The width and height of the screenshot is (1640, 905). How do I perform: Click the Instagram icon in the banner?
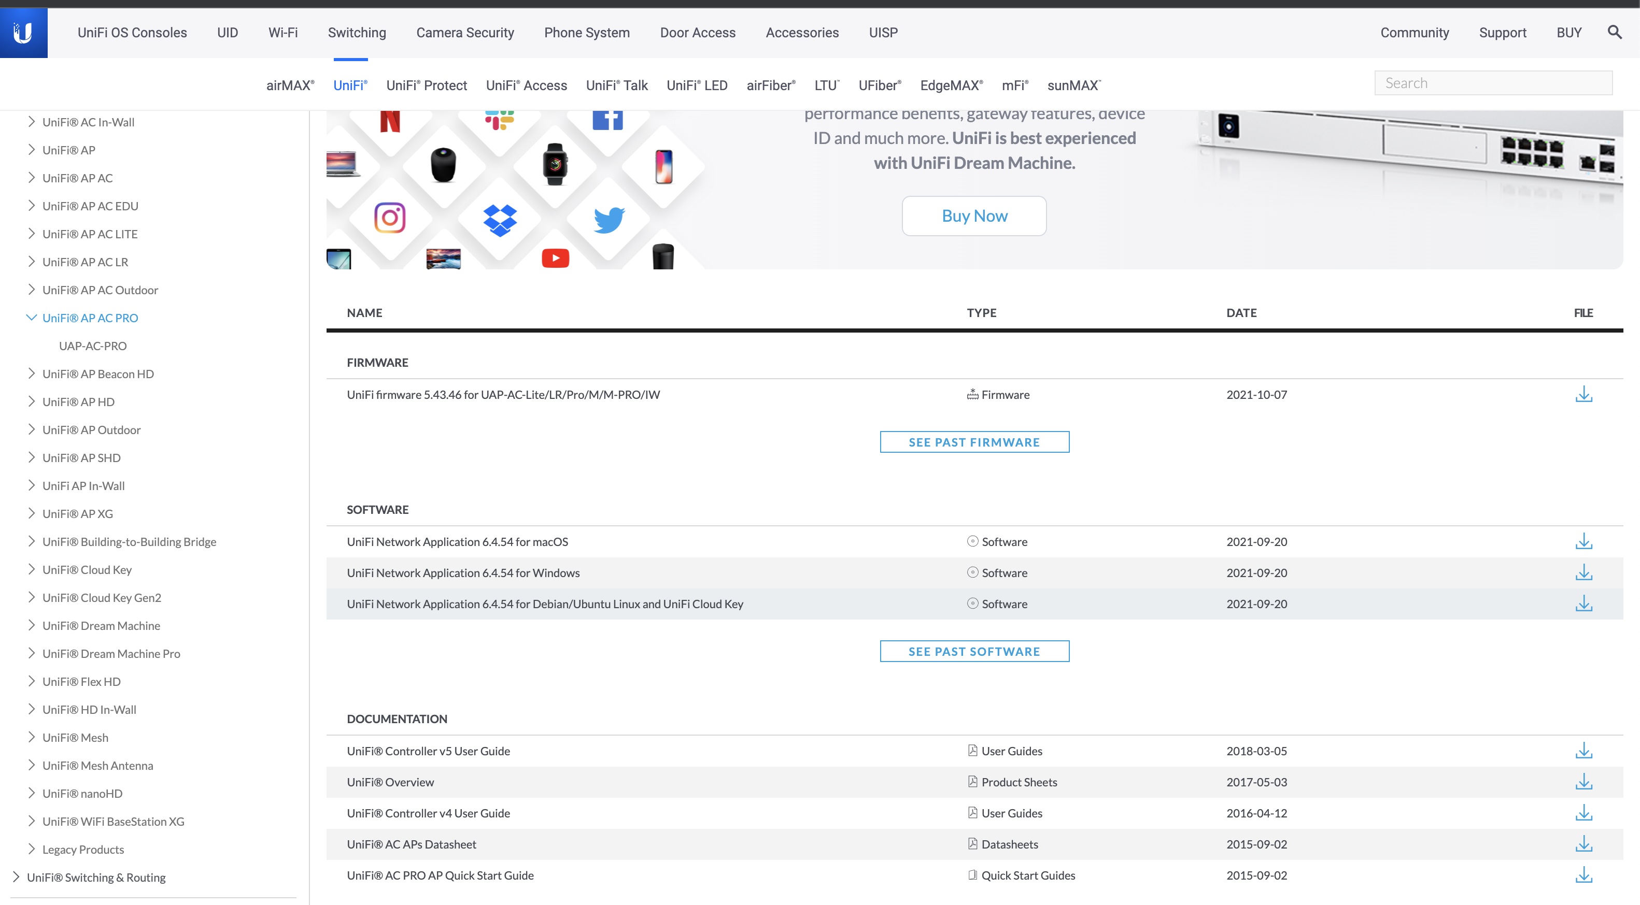[390, 218]
